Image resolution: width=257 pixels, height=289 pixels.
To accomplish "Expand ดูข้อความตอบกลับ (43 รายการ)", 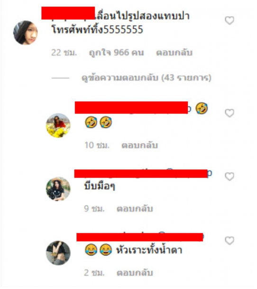I will pyautogui.click(x=146, y=78).
